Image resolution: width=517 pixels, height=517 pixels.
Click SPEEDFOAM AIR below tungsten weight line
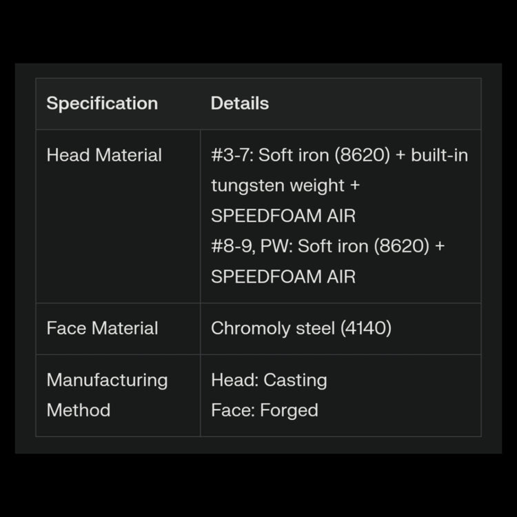pos(283,216)
